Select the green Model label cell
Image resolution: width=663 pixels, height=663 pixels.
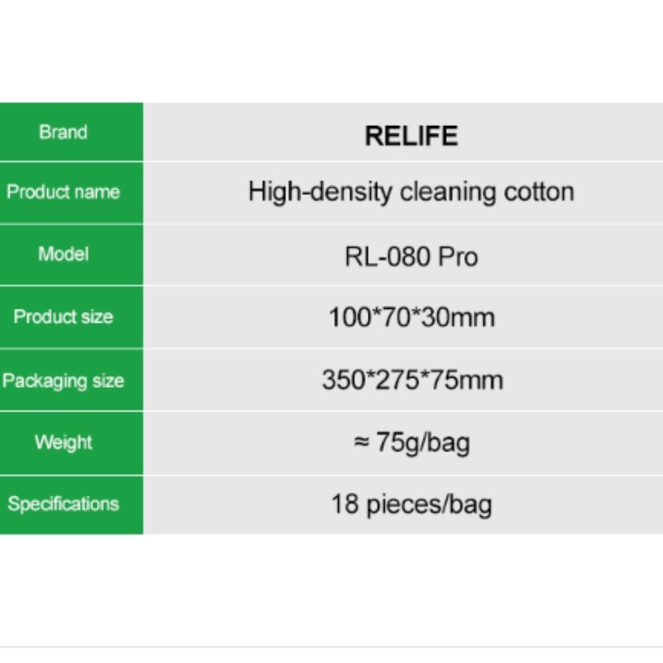pos(72,255)
